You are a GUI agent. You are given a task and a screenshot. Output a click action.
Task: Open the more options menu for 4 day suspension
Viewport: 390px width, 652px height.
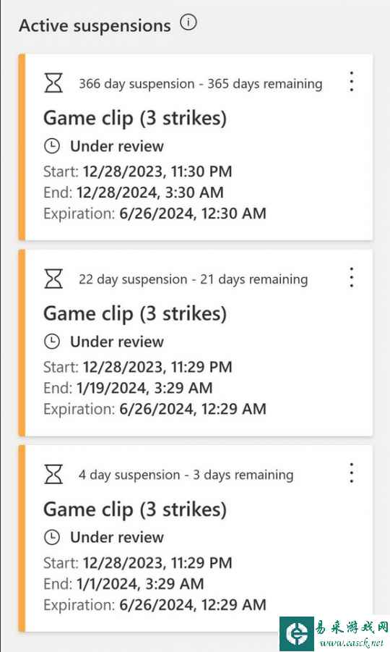(x=352, y=473)
